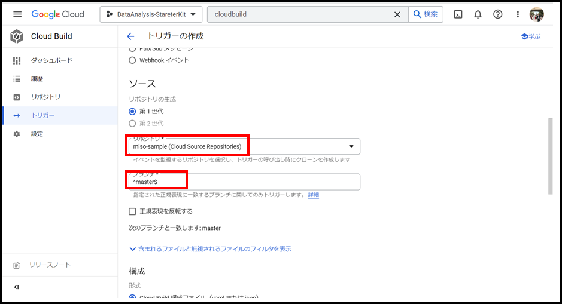This screenshot has height=304, width=562.
Task: Click the user profile avatar
Action: (537, 14)
